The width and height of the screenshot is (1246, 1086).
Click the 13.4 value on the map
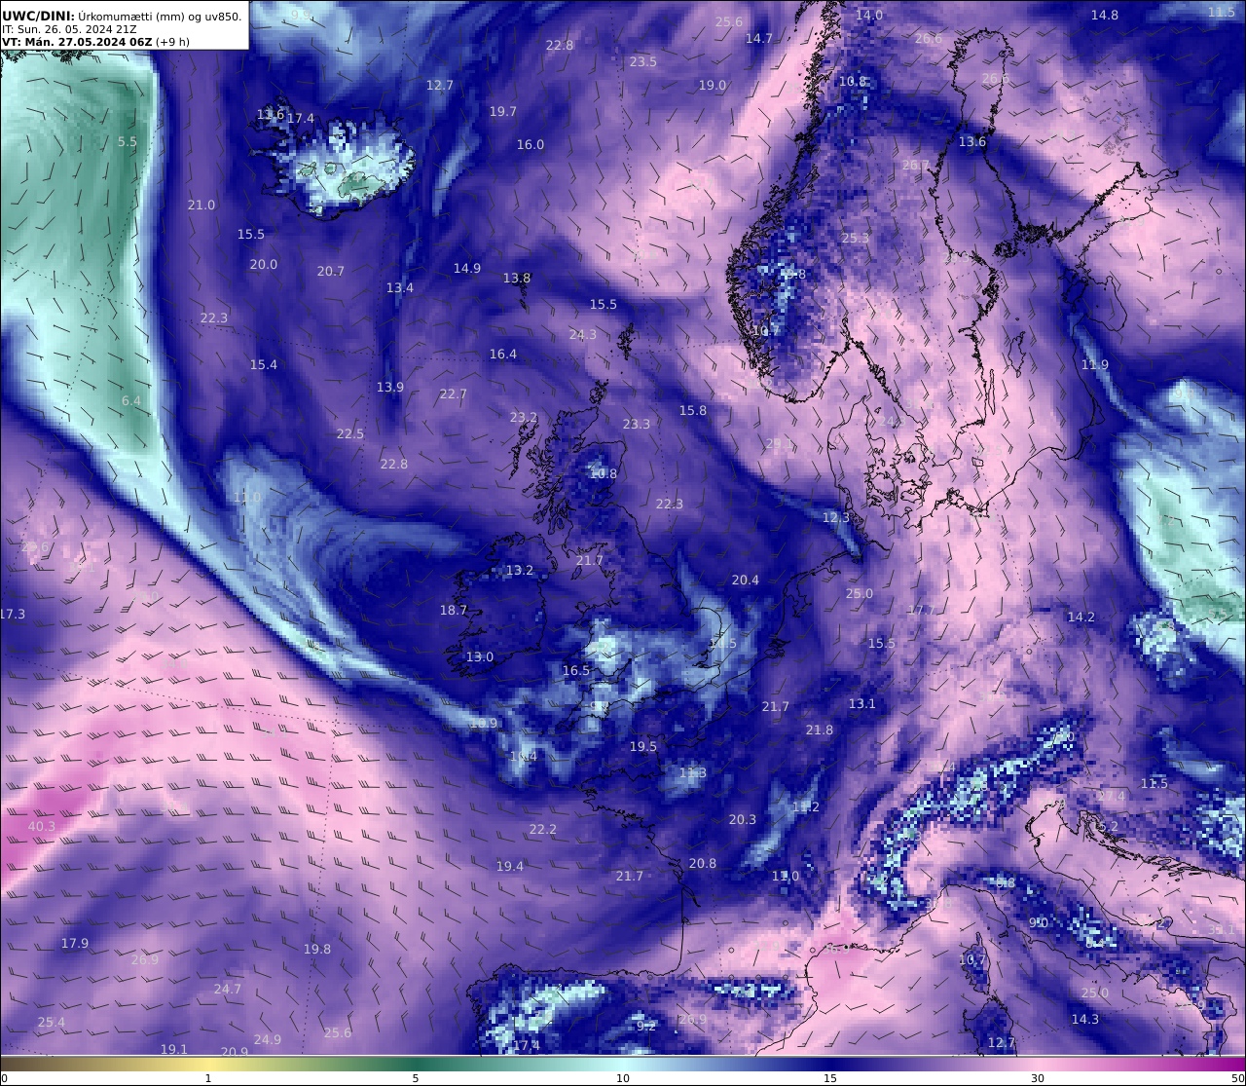click(x=399, y=287)
